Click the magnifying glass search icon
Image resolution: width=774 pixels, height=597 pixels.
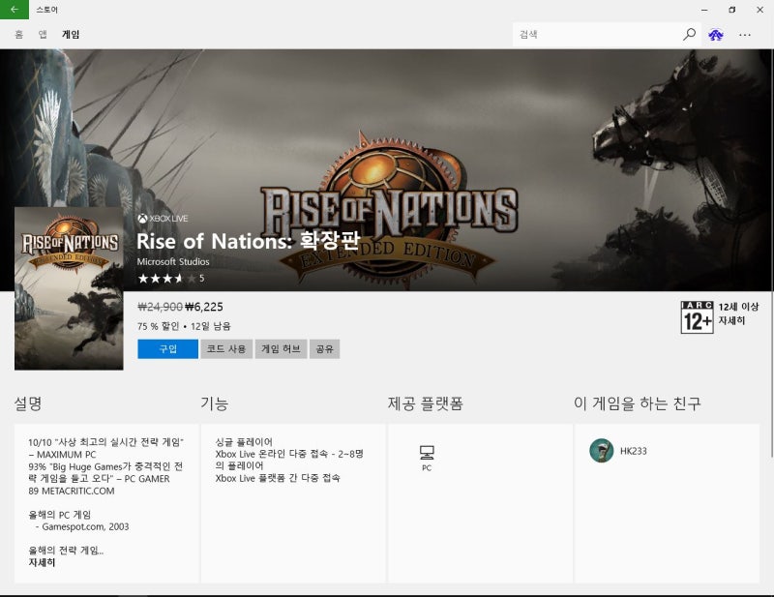point(689,34)
